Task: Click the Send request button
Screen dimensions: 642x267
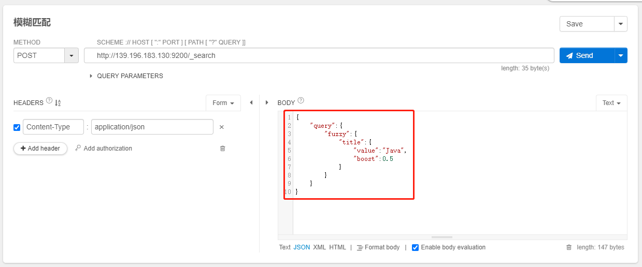Action: tap(587, 55)
